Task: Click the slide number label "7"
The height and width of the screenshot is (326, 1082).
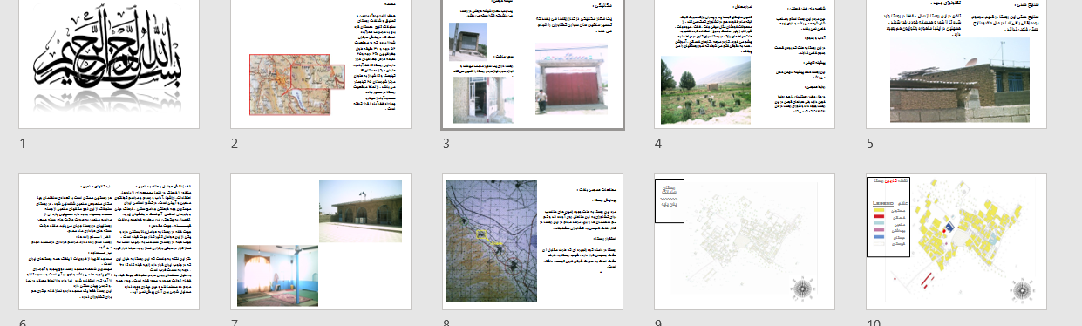Action: [x=235, y=323]
